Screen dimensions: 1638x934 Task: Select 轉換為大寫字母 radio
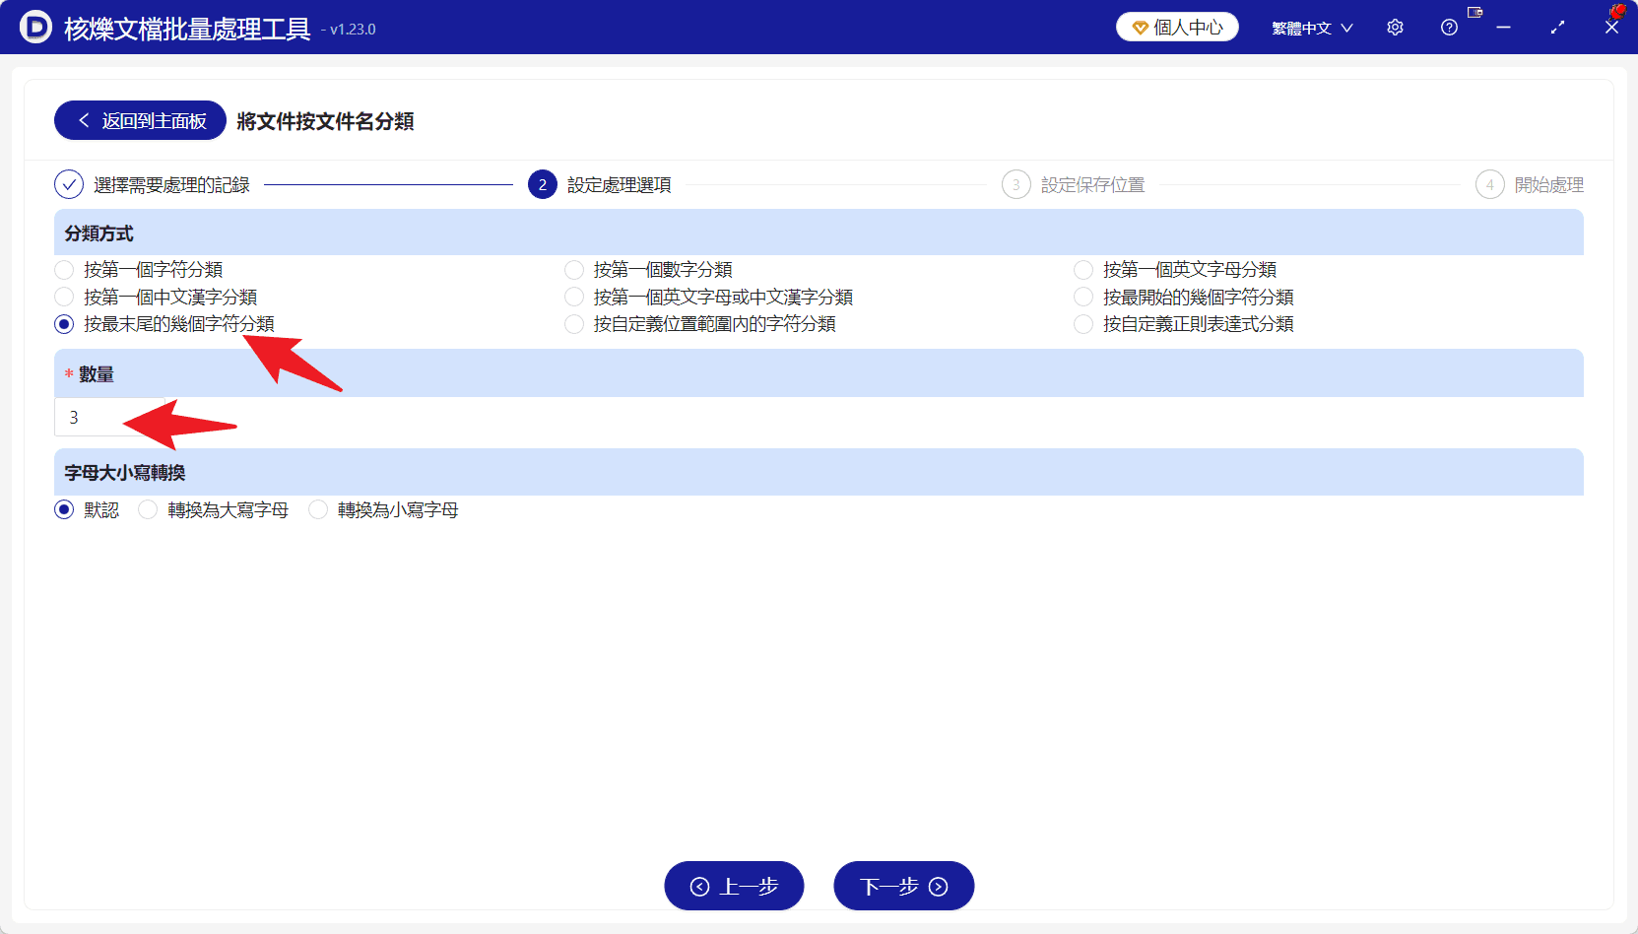148,509
